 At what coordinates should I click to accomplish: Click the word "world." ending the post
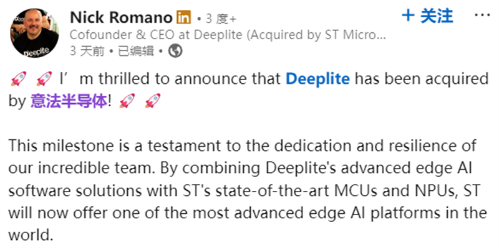(31, 235)
